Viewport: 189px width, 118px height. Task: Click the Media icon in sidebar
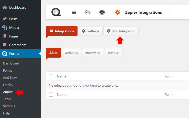[x=5, y=28]
